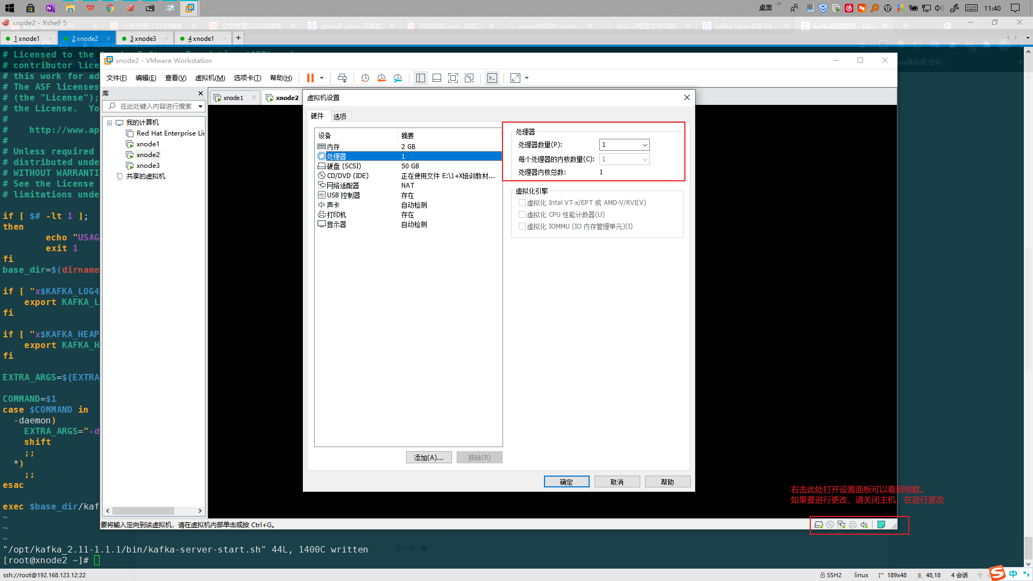Screen dimensions: 1033x581
Task: Click the pause virtual machine icon
Action: click(x=310, y=78)
